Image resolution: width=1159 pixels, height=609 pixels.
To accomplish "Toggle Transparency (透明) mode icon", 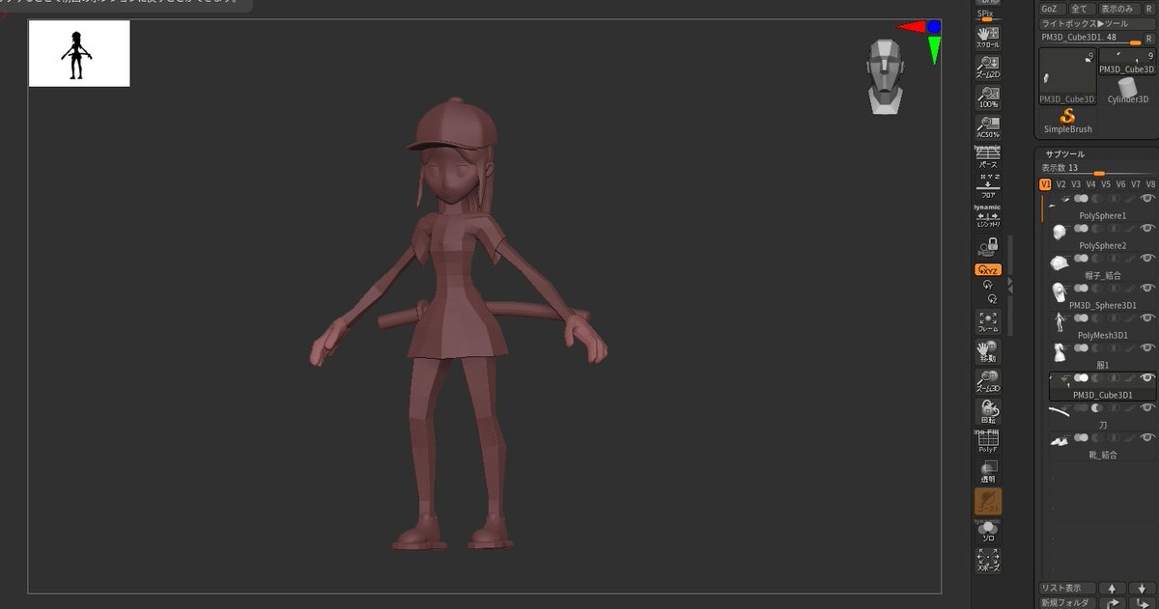I will 988,472.
